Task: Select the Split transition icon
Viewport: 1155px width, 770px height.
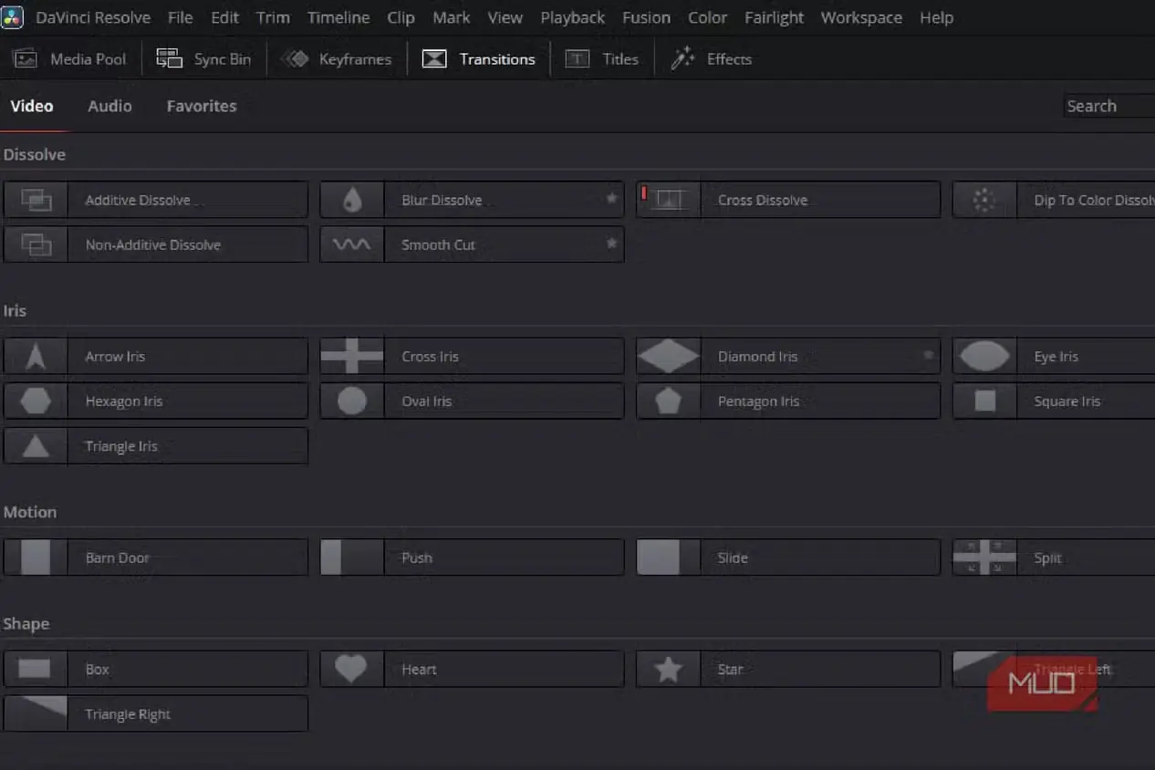Action: pos(984,557)
